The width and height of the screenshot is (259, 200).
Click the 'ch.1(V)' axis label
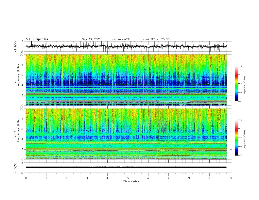[16, 46]
